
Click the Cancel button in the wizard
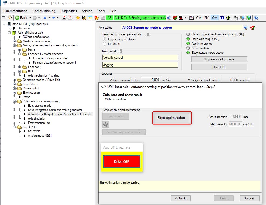coord(249,198)
